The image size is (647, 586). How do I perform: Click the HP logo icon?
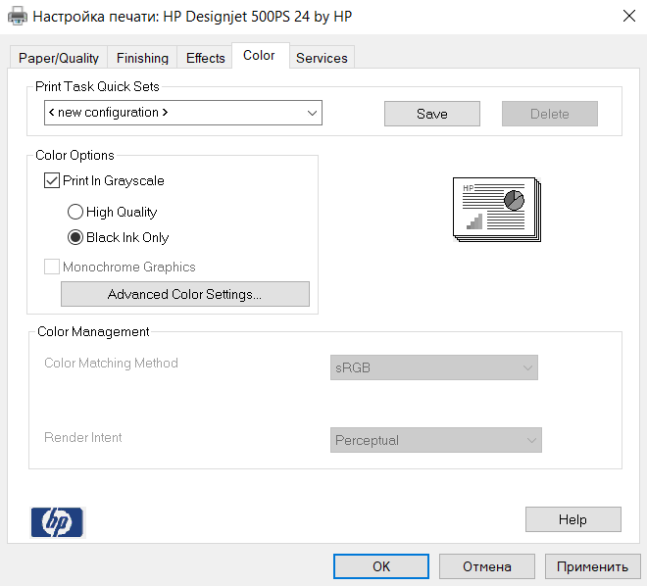point(58,522)
